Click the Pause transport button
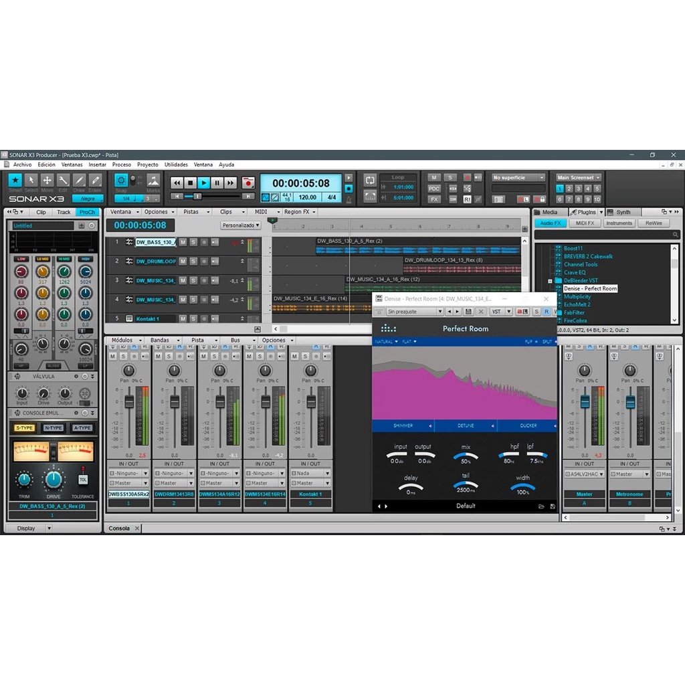The height and width of the screenshot is (685, 685). click(217, 183)
